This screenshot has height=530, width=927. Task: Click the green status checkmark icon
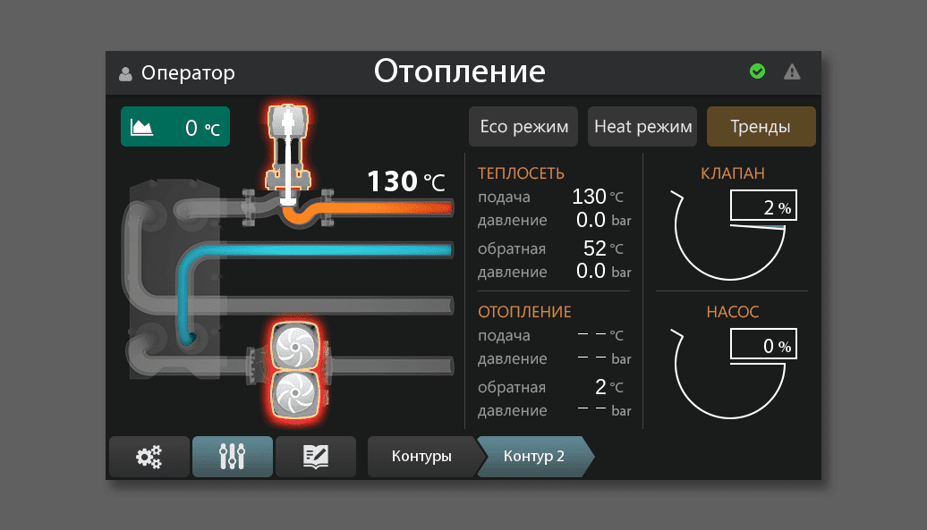pos(757,72)
